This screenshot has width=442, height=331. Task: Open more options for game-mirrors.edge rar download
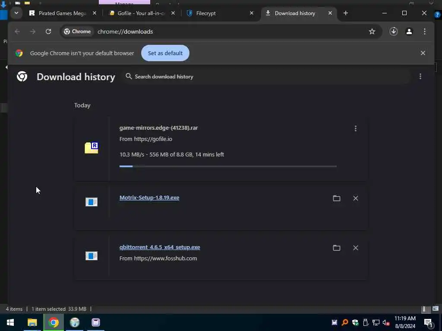coord(356,128)
